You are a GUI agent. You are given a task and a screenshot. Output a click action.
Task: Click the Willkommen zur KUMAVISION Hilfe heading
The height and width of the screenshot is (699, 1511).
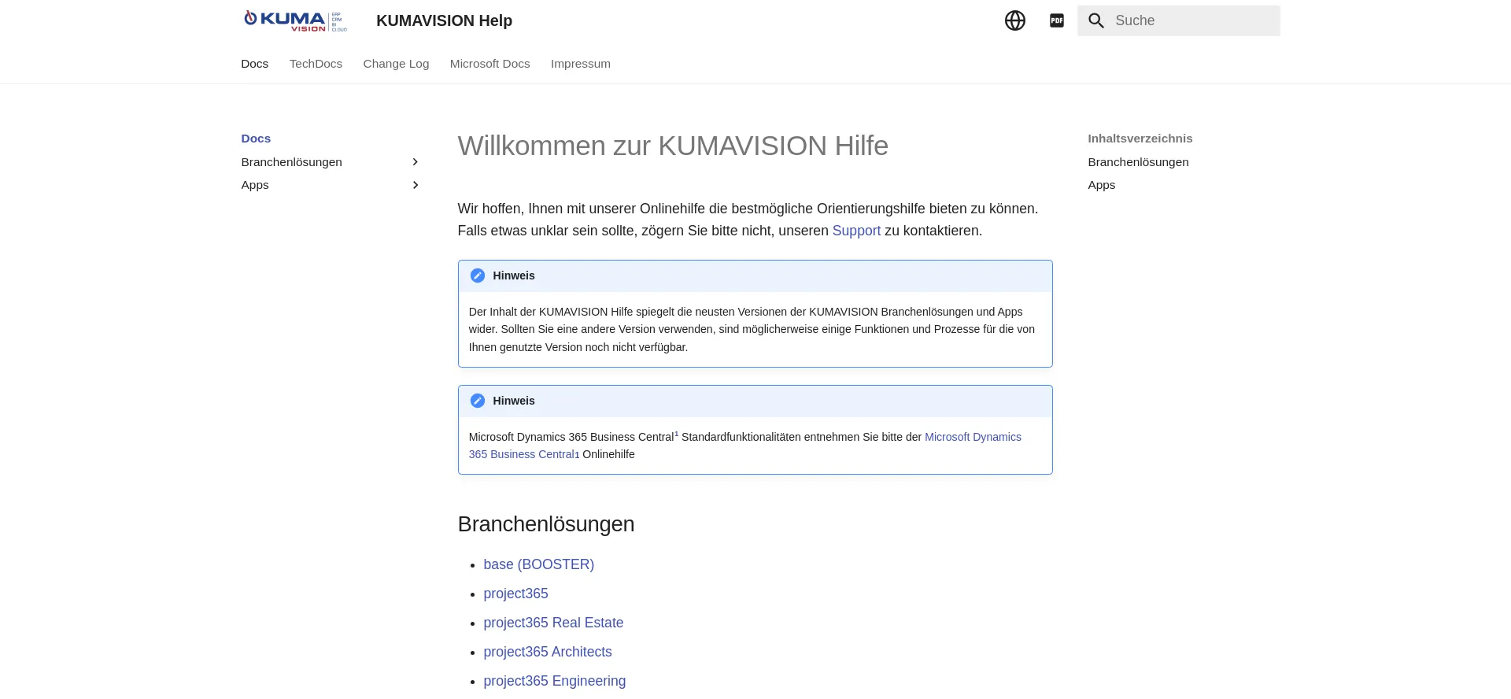673,146
